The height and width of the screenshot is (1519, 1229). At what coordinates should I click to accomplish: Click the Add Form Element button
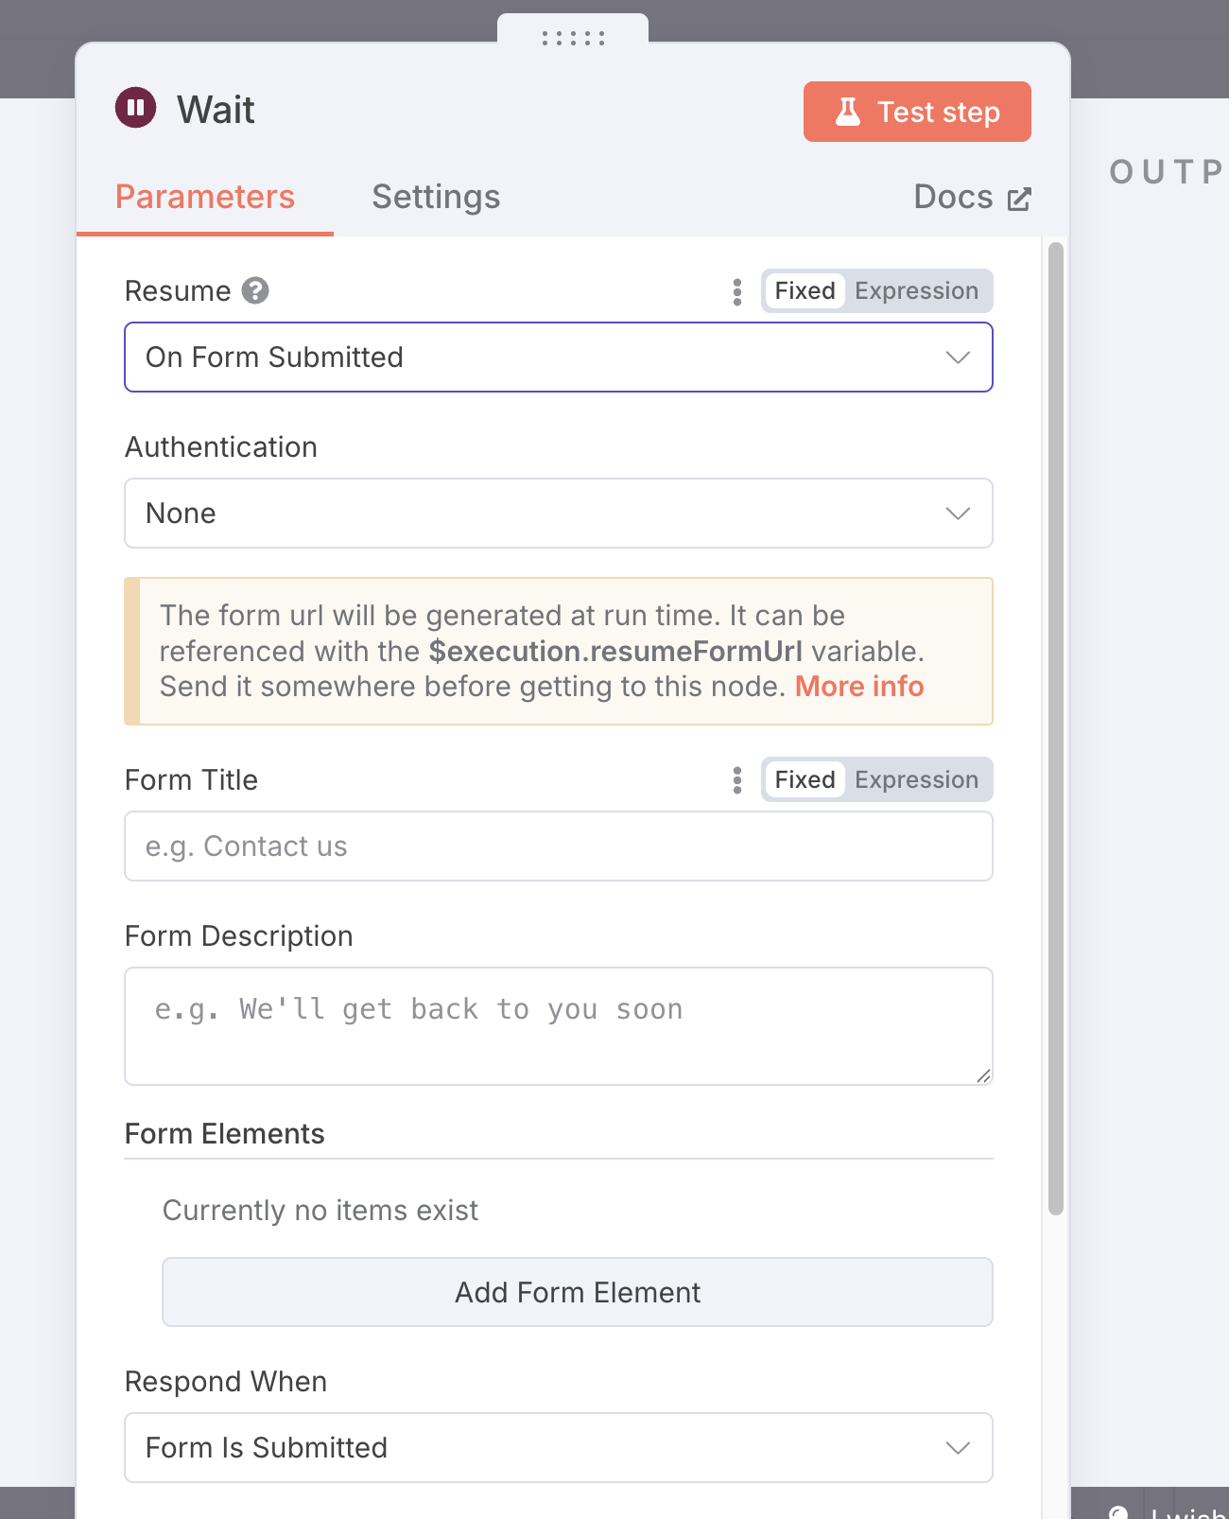[x=578, y=1292]
